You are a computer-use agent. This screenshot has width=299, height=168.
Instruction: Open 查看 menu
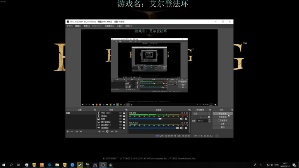click(87, 26)
